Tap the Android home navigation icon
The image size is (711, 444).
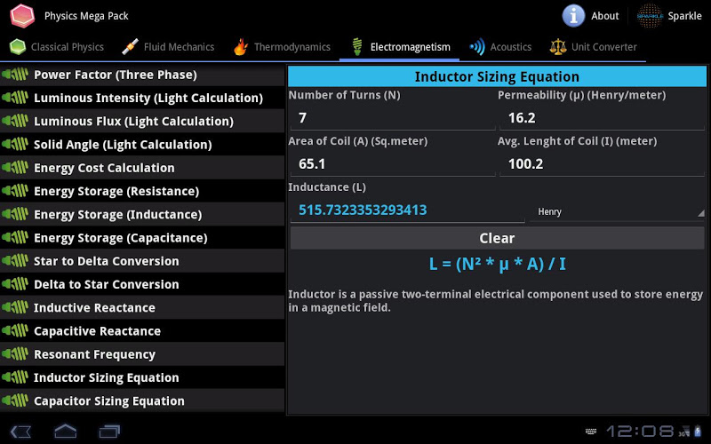[x=65, y=431]
